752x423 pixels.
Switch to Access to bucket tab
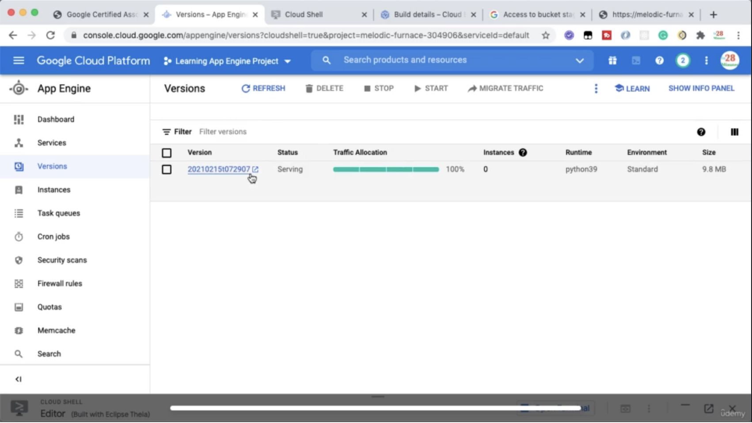(537, 15)
